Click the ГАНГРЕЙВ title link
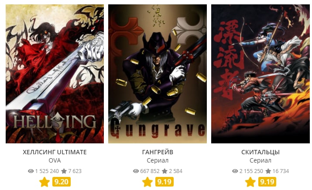 tap(158, 152)
